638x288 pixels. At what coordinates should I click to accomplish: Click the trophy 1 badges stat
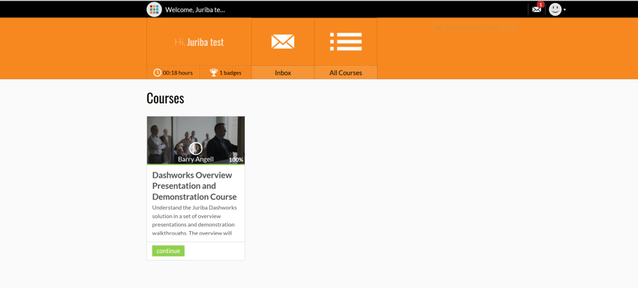pos(225,73)
